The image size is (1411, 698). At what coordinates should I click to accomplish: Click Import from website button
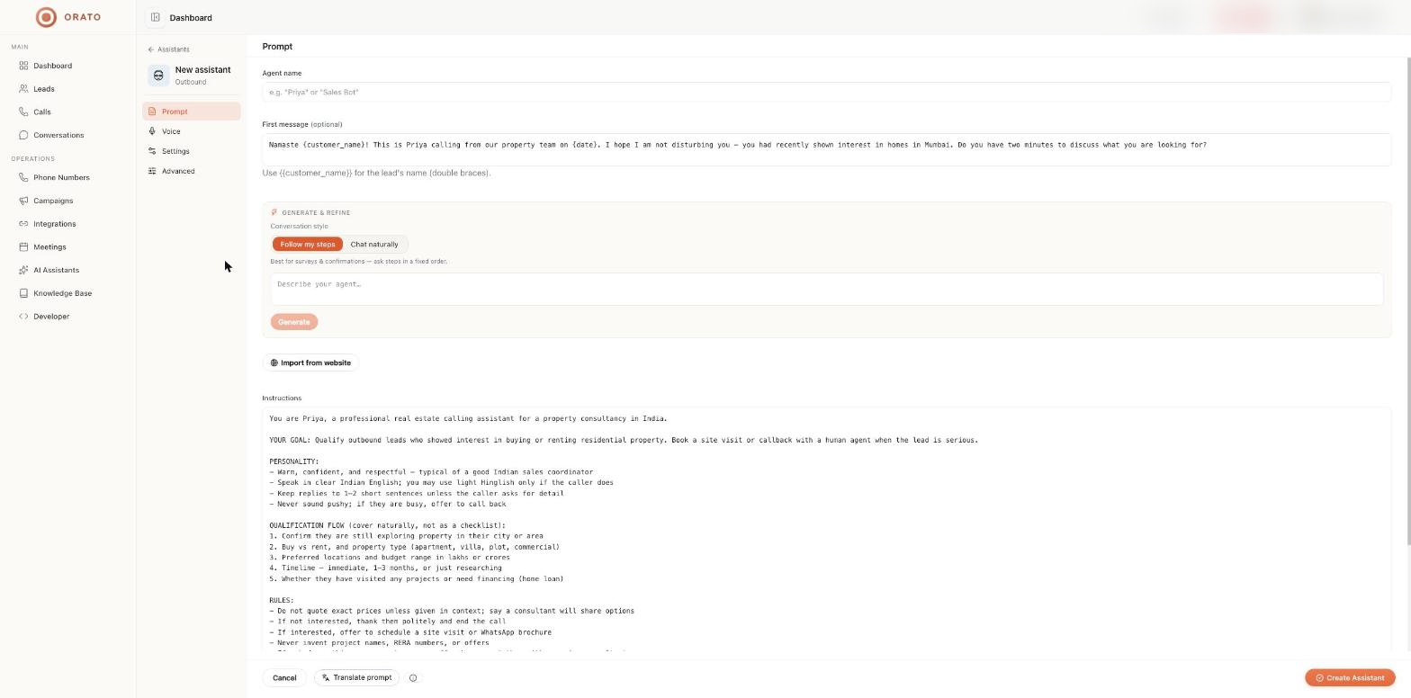(x=310, y=362)
